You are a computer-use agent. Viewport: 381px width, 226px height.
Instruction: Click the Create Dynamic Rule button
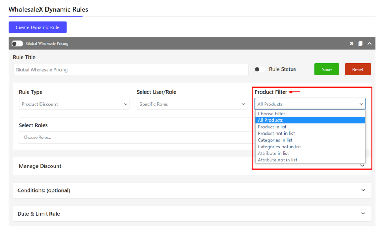tap(38, 27)
